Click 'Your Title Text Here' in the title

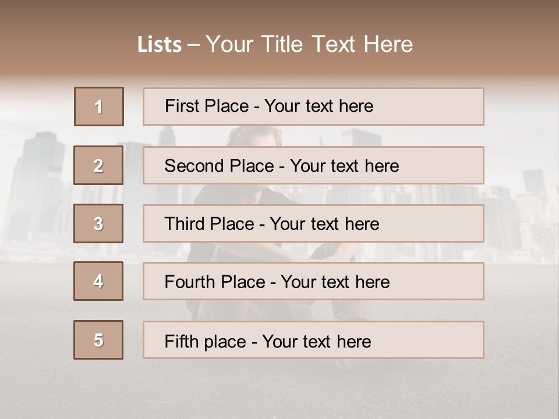click(309, 44)
